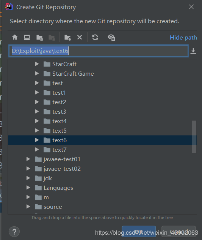Refresh the directory tree
This screenshot has height=240, width=202.
click(x=95, y=37)
